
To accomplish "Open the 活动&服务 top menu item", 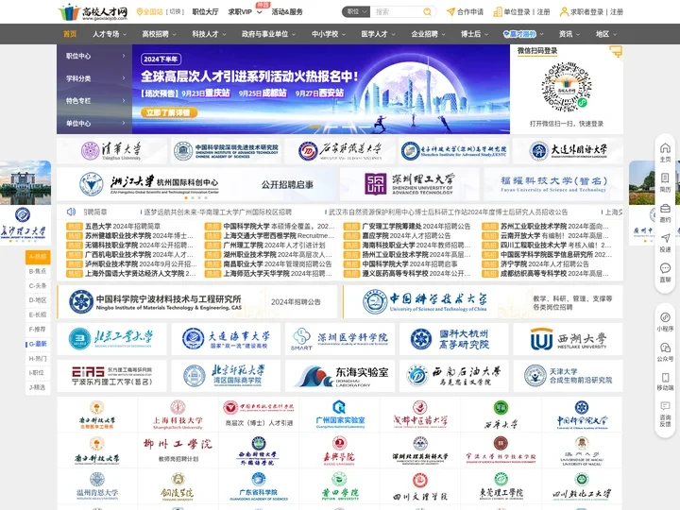I will tap(287, 11).
